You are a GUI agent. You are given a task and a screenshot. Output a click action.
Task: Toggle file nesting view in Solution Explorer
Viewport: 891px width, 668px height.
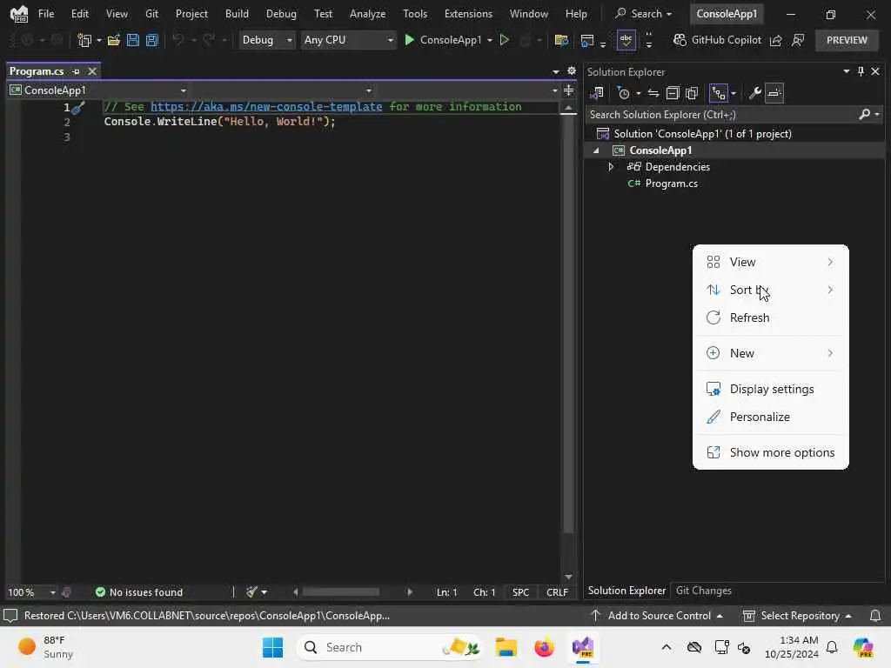718,93
